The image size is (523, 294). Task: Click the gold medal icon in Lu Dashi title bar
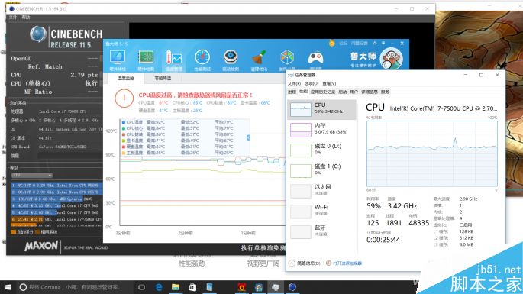tap(331, 43)
